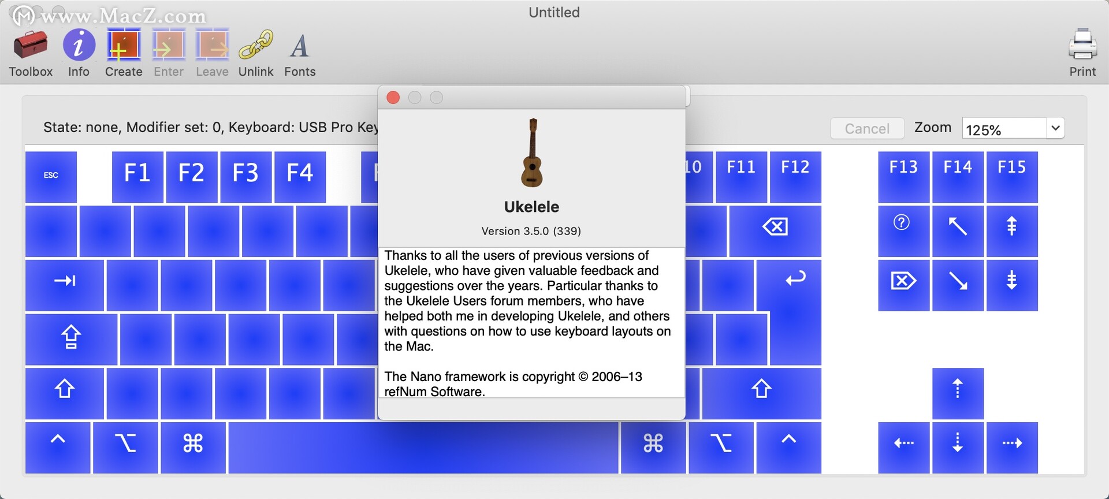Click the Caps Lock key

coord(71,340)
